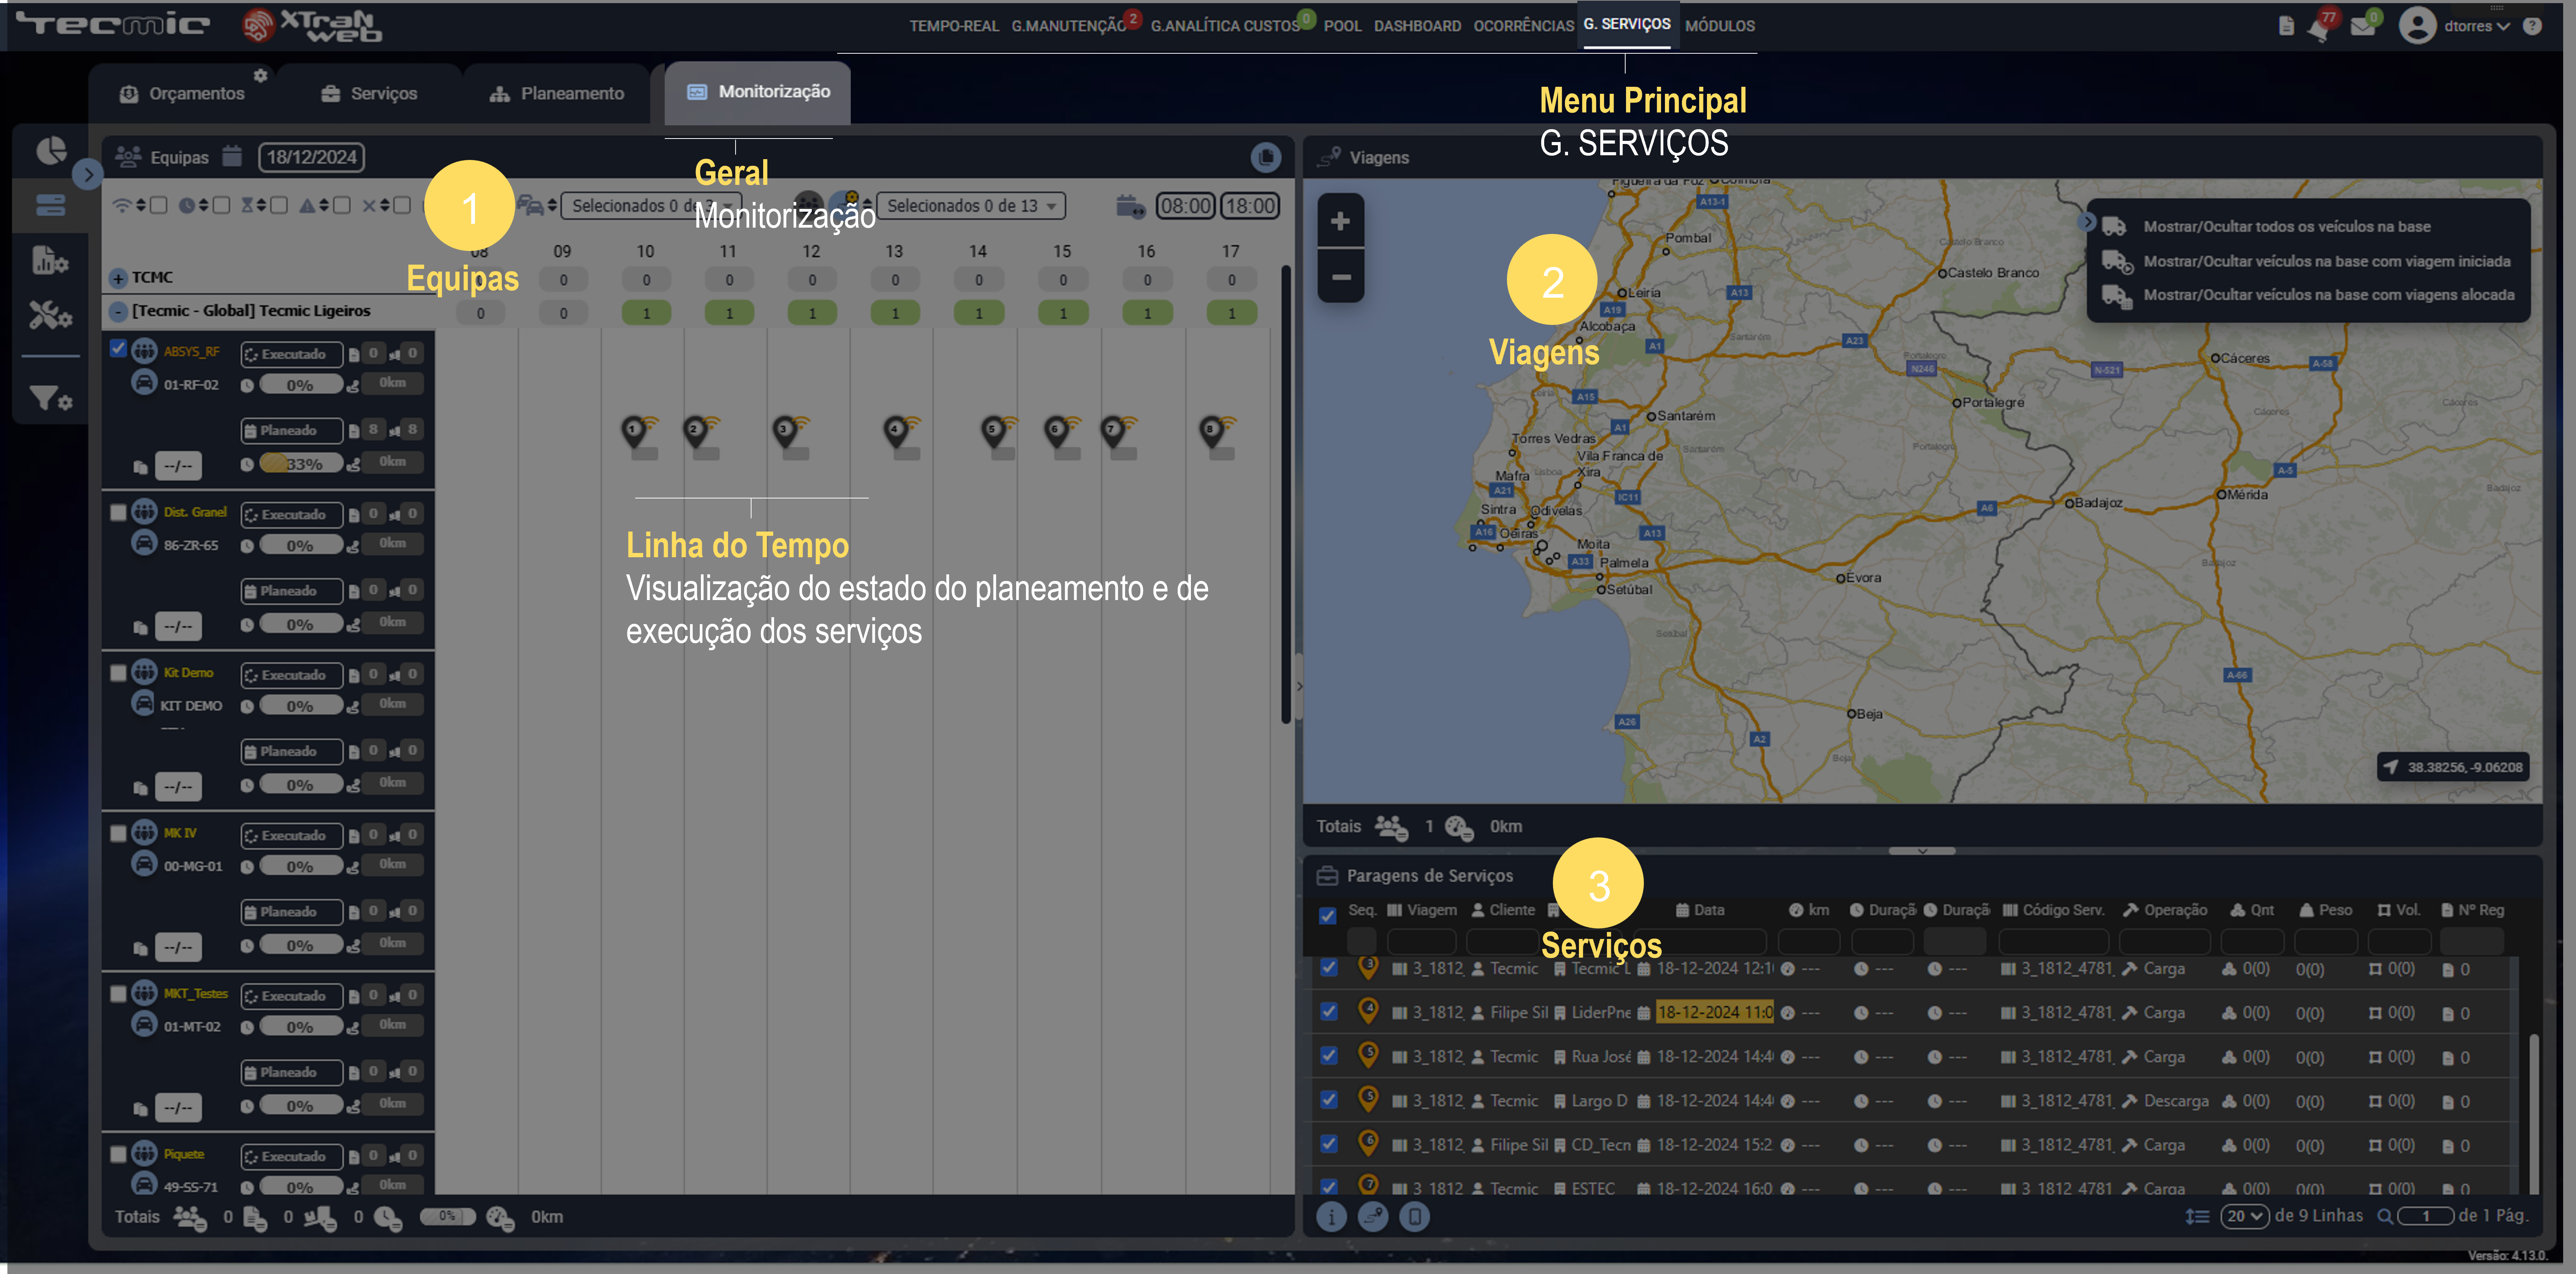Open 'Selecionados 0 de 13' dropdown

pyautogui.click(x=971, y=206)
